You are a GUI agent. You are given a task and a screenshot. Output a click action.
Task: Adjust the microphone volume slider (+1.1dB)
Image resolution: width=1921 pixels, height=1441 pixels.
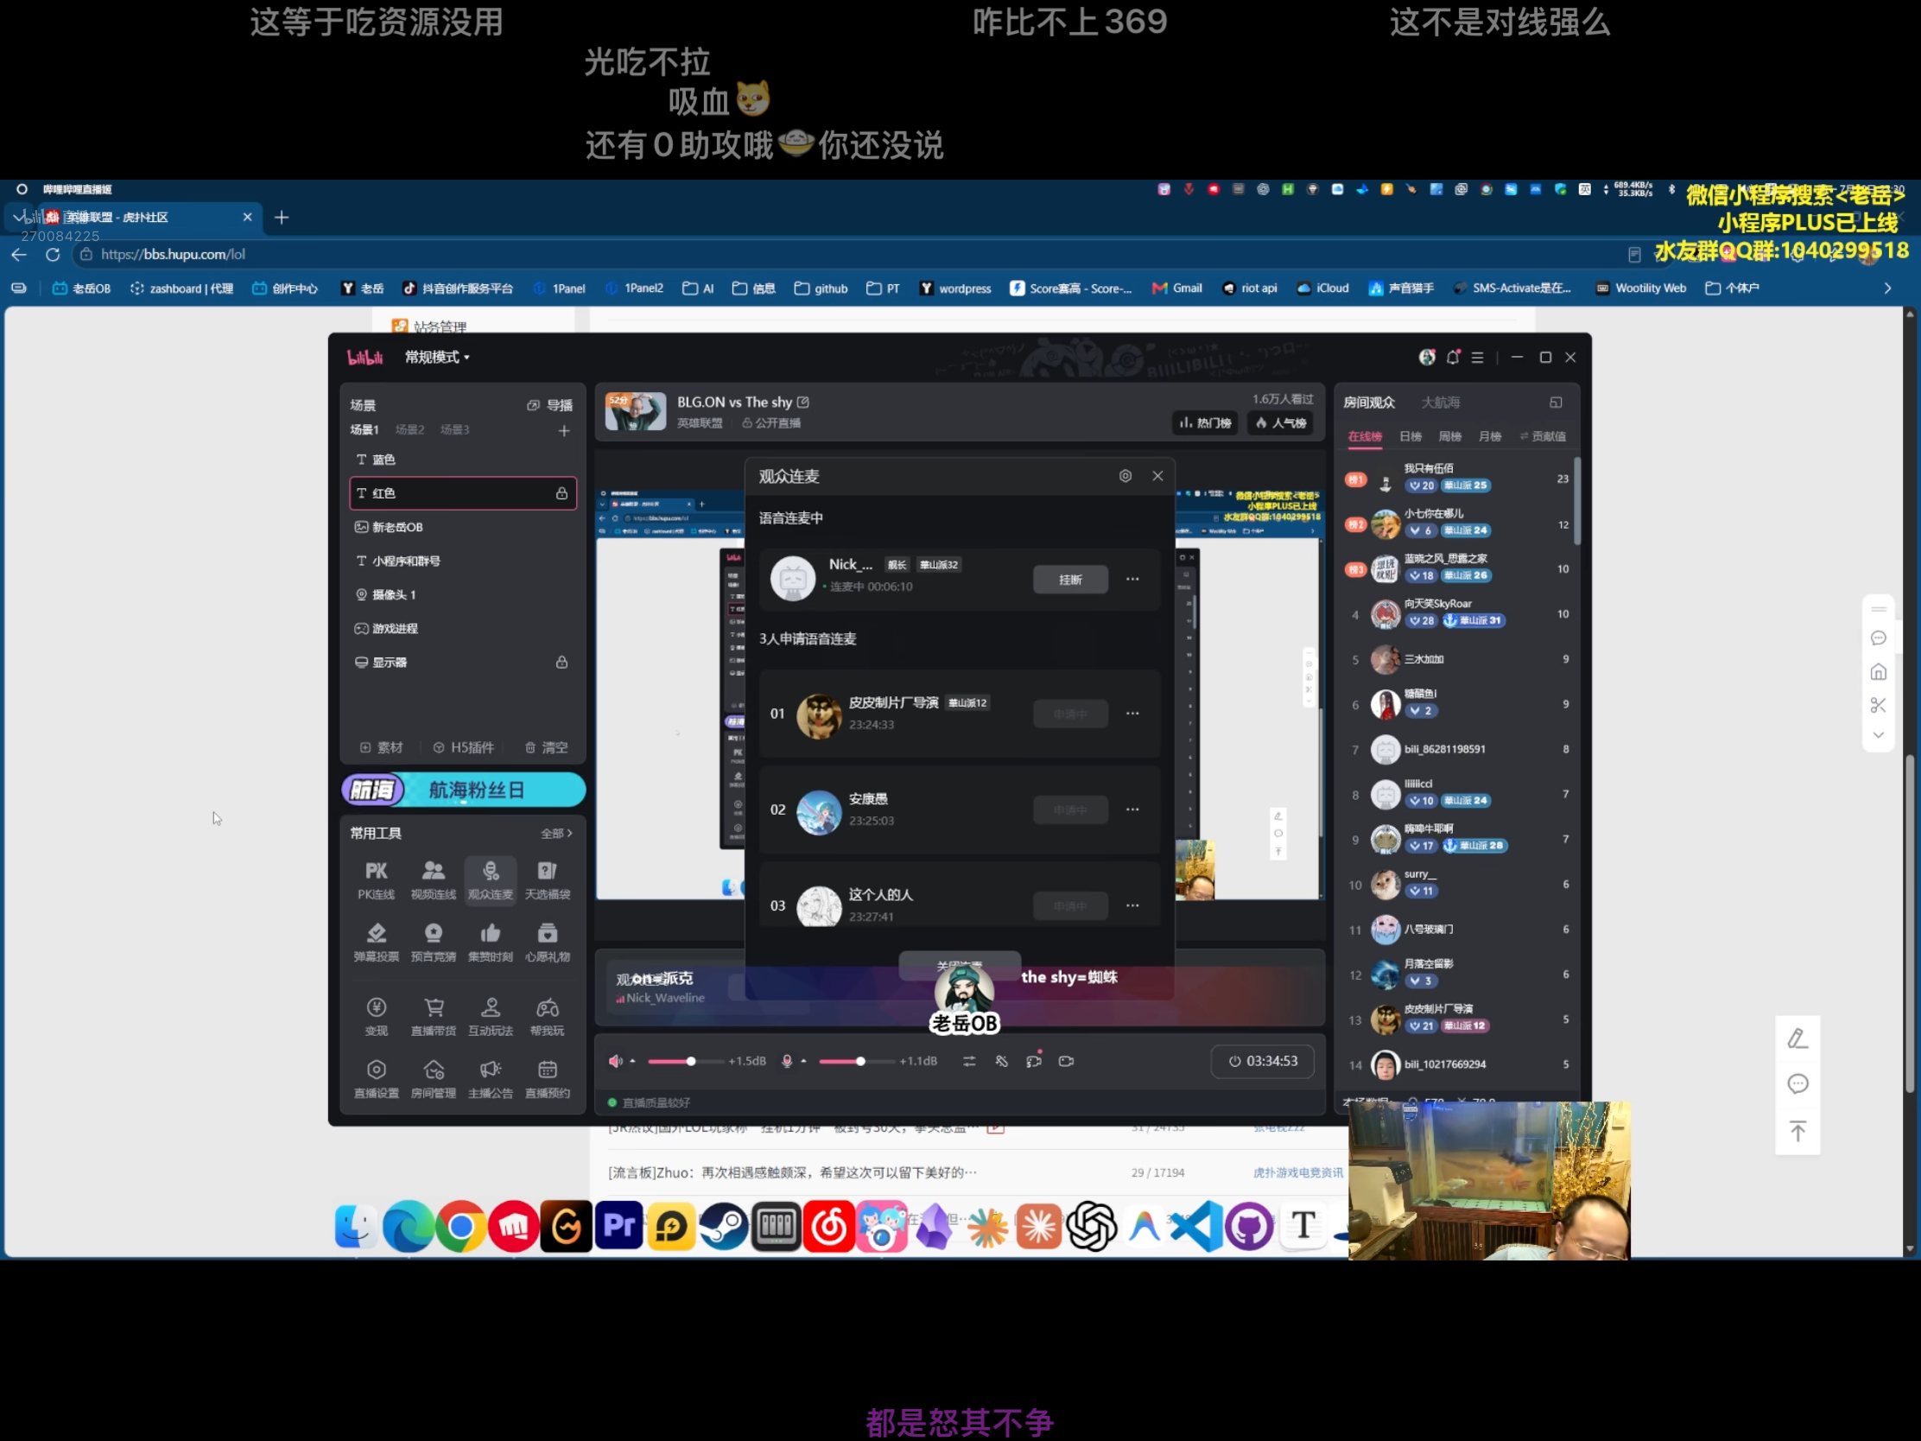tap(856, 1062)
